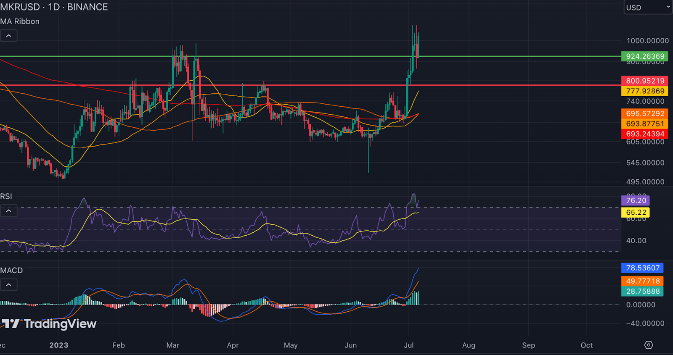
Task: Collapse the MACD pane legend
Action: (x=9, y=285)
